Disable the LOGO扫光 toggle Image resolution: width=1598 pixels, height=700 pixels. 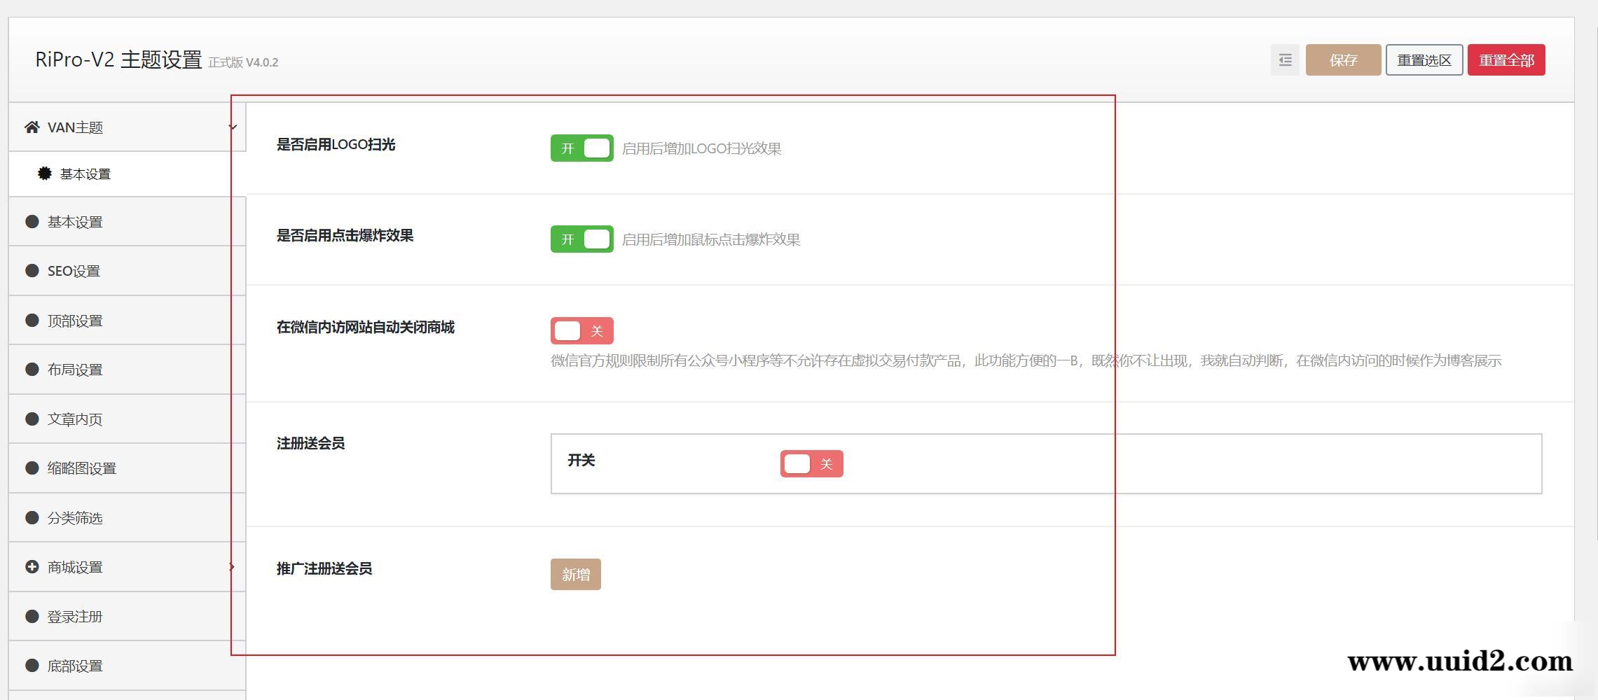pos(581,148)
